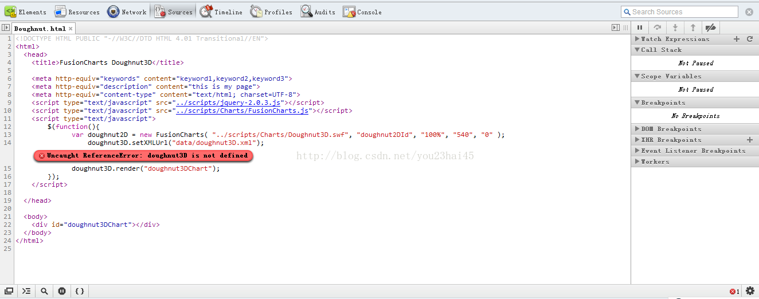This screenshot has height=299, width=759.
Task: Show the file navigator sidebar
Action: [5, 27]
